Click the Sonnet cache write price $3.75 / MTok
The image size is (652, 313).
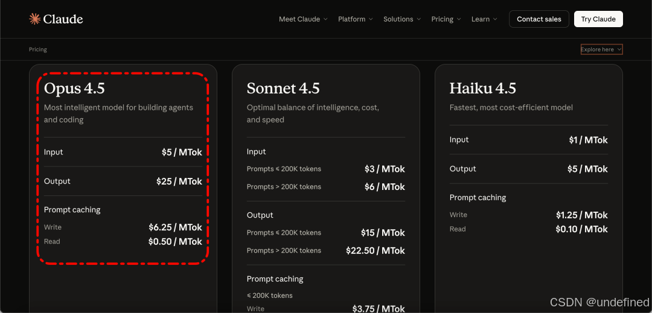tap(379, 309)
